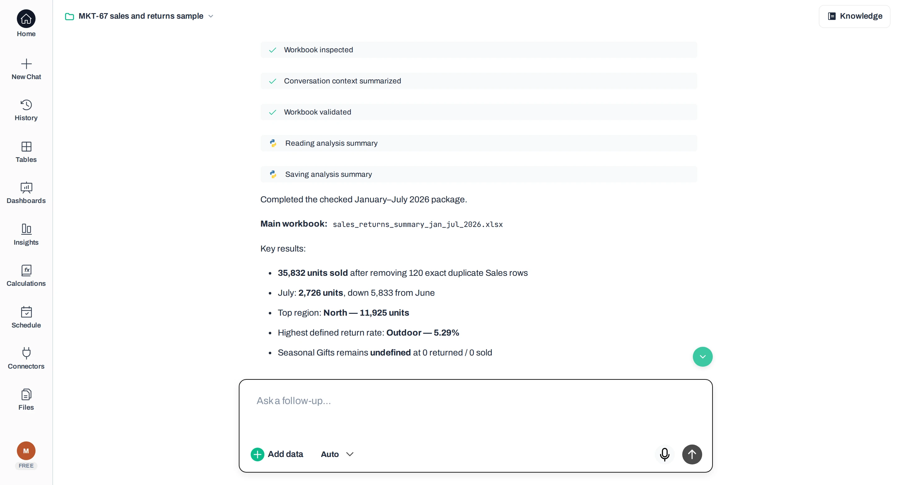The width and height of the screenshot is (898, 485).
Task: Open the Schedule section
Action: [26, 317]
